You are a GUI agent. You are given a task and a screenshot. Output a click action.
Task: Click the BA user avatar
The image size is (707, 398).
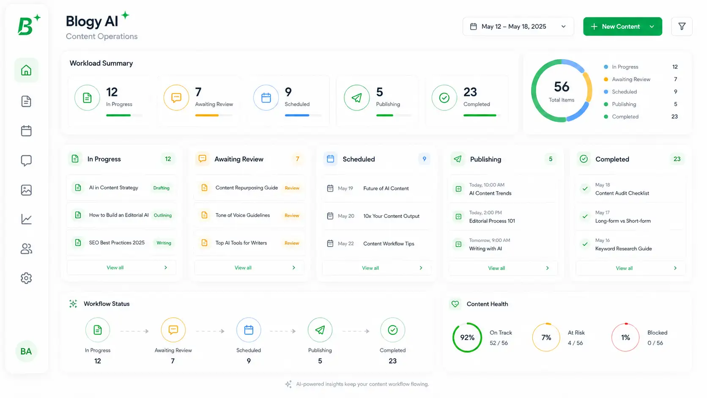click(x=26, y=351)
